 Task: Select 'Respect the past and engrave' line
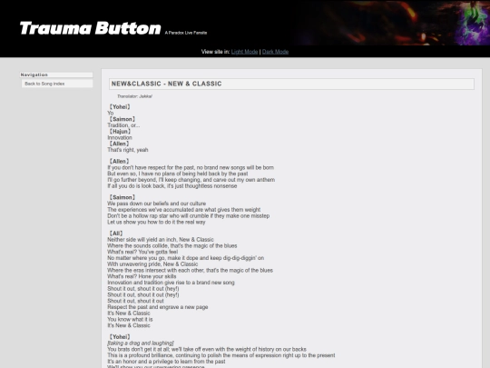158,307
